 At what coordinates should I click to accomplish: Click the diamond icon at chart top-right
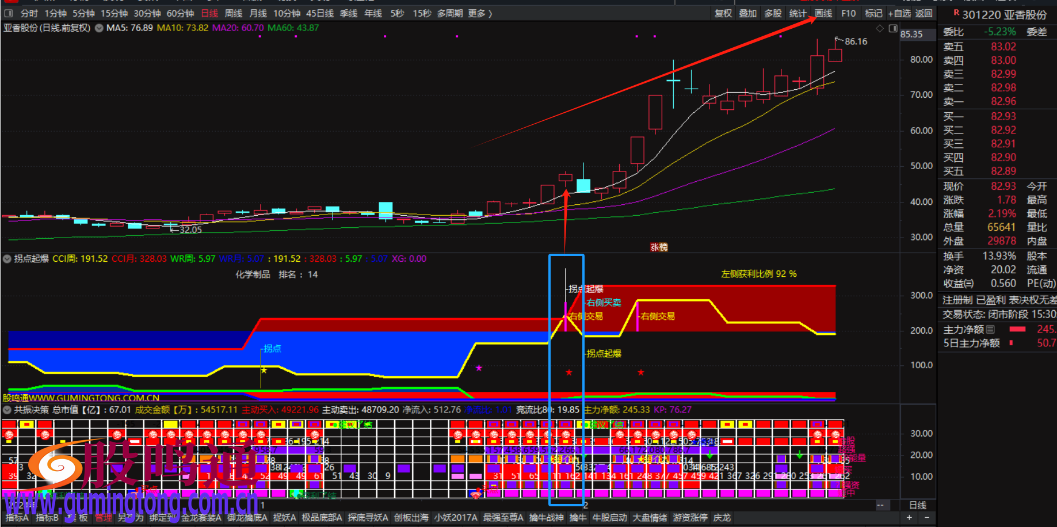[879, 28]
